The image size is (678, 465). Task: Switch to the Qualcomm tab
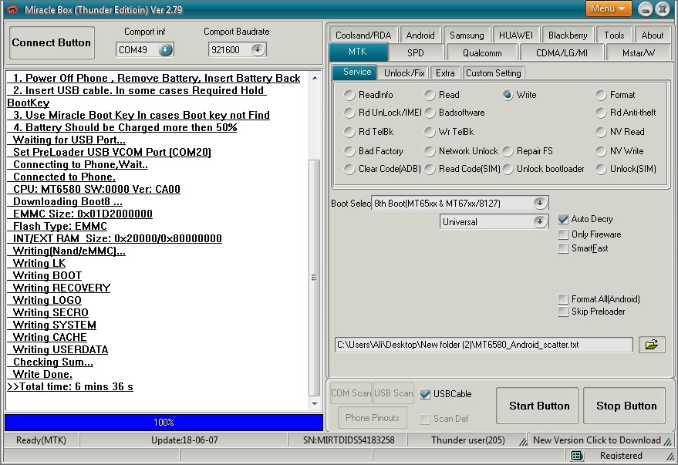[482, 52]
